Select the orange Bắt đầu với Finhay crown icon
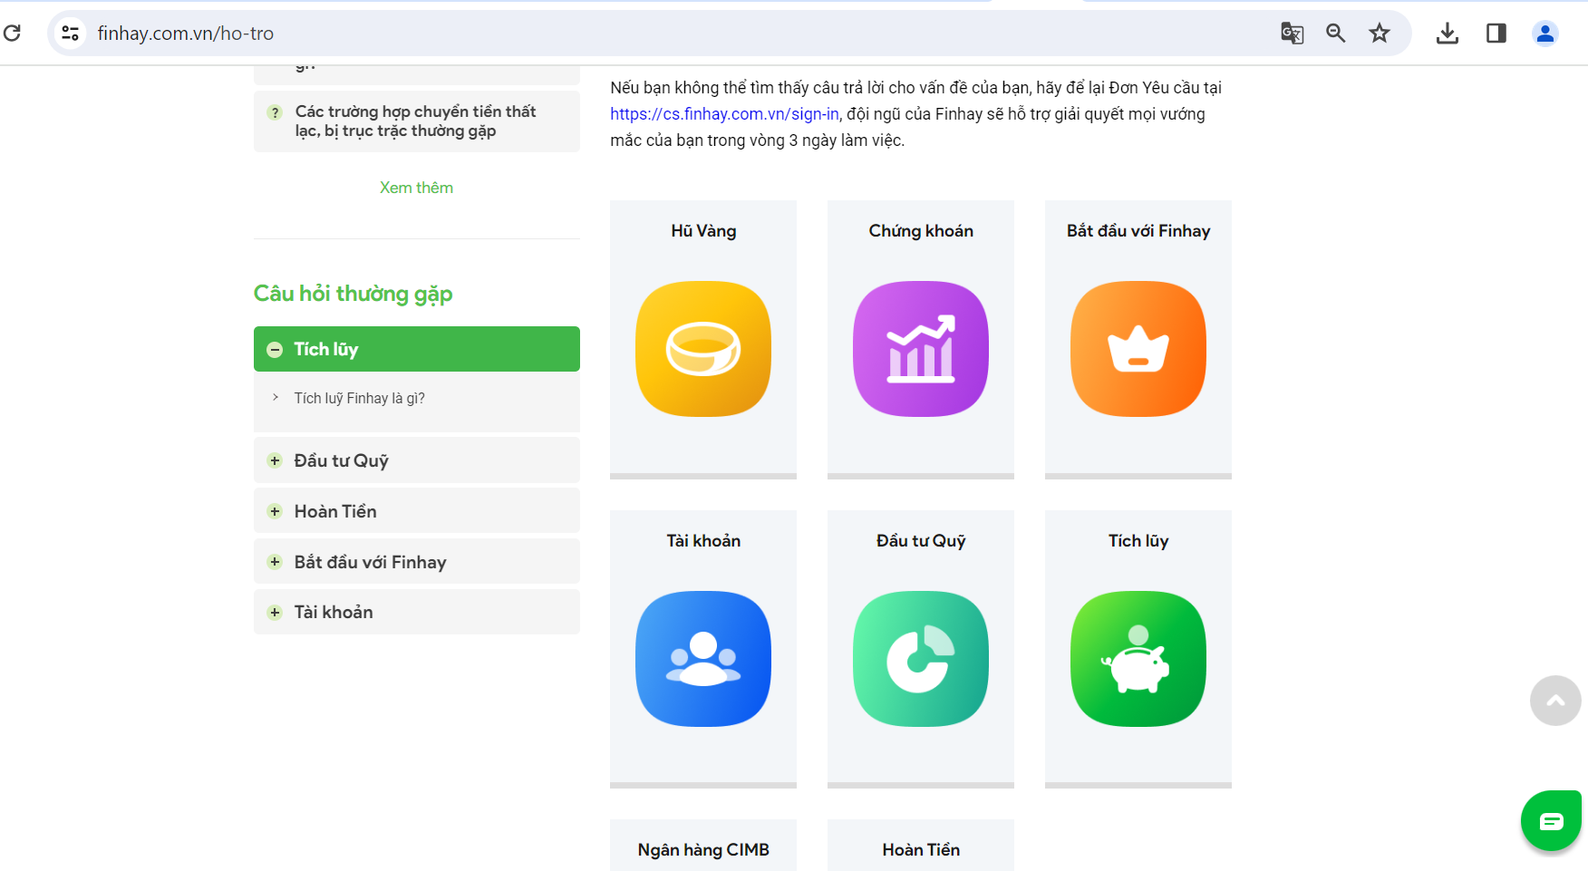 tap(1138, 349)
